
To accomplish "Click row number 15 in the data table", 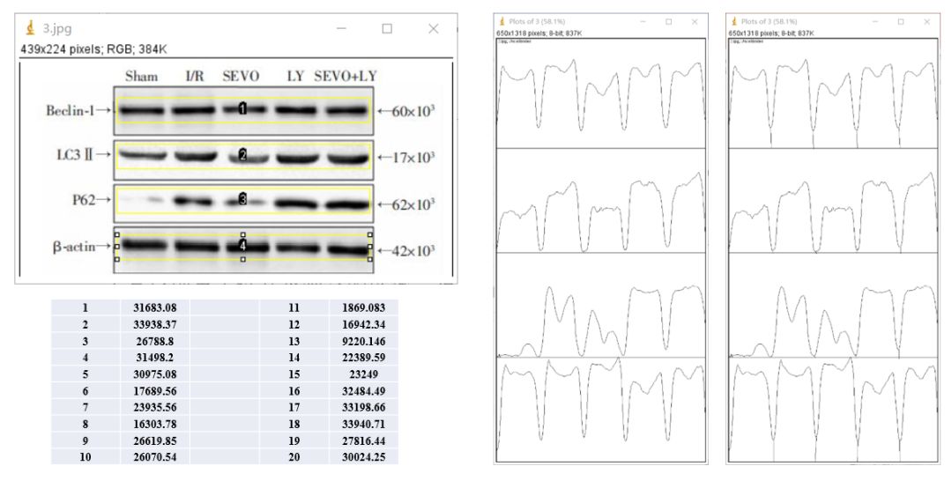I will pos(294,374).
